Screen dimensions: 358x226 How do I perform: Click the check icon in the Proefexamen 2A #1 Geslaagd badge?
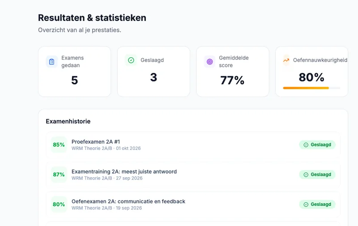(x=306, y=145)
